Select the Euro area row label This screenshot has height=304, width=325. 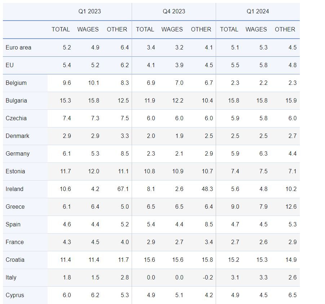[x=18, y=47]
